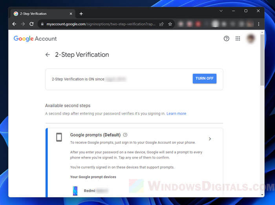
Task: Click the TURN OFF button
Action: [205, 78]
